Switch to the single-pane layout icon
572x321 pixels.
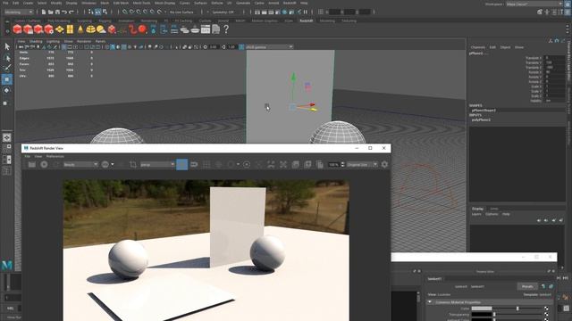click(x=7, y=137)
